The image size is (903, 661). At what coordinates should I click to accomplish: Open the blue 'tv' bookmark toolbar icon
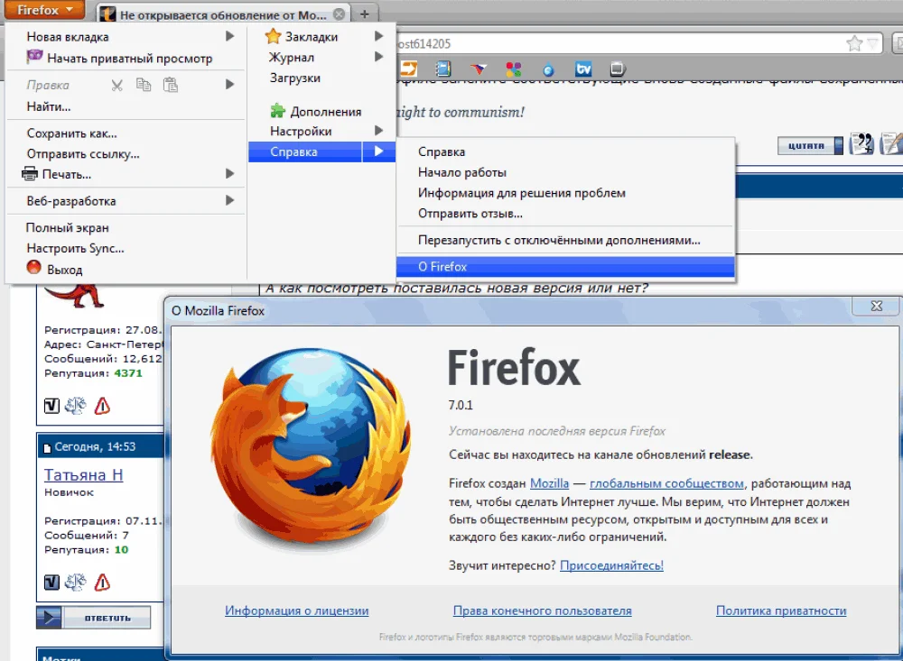tap(583, 69)
